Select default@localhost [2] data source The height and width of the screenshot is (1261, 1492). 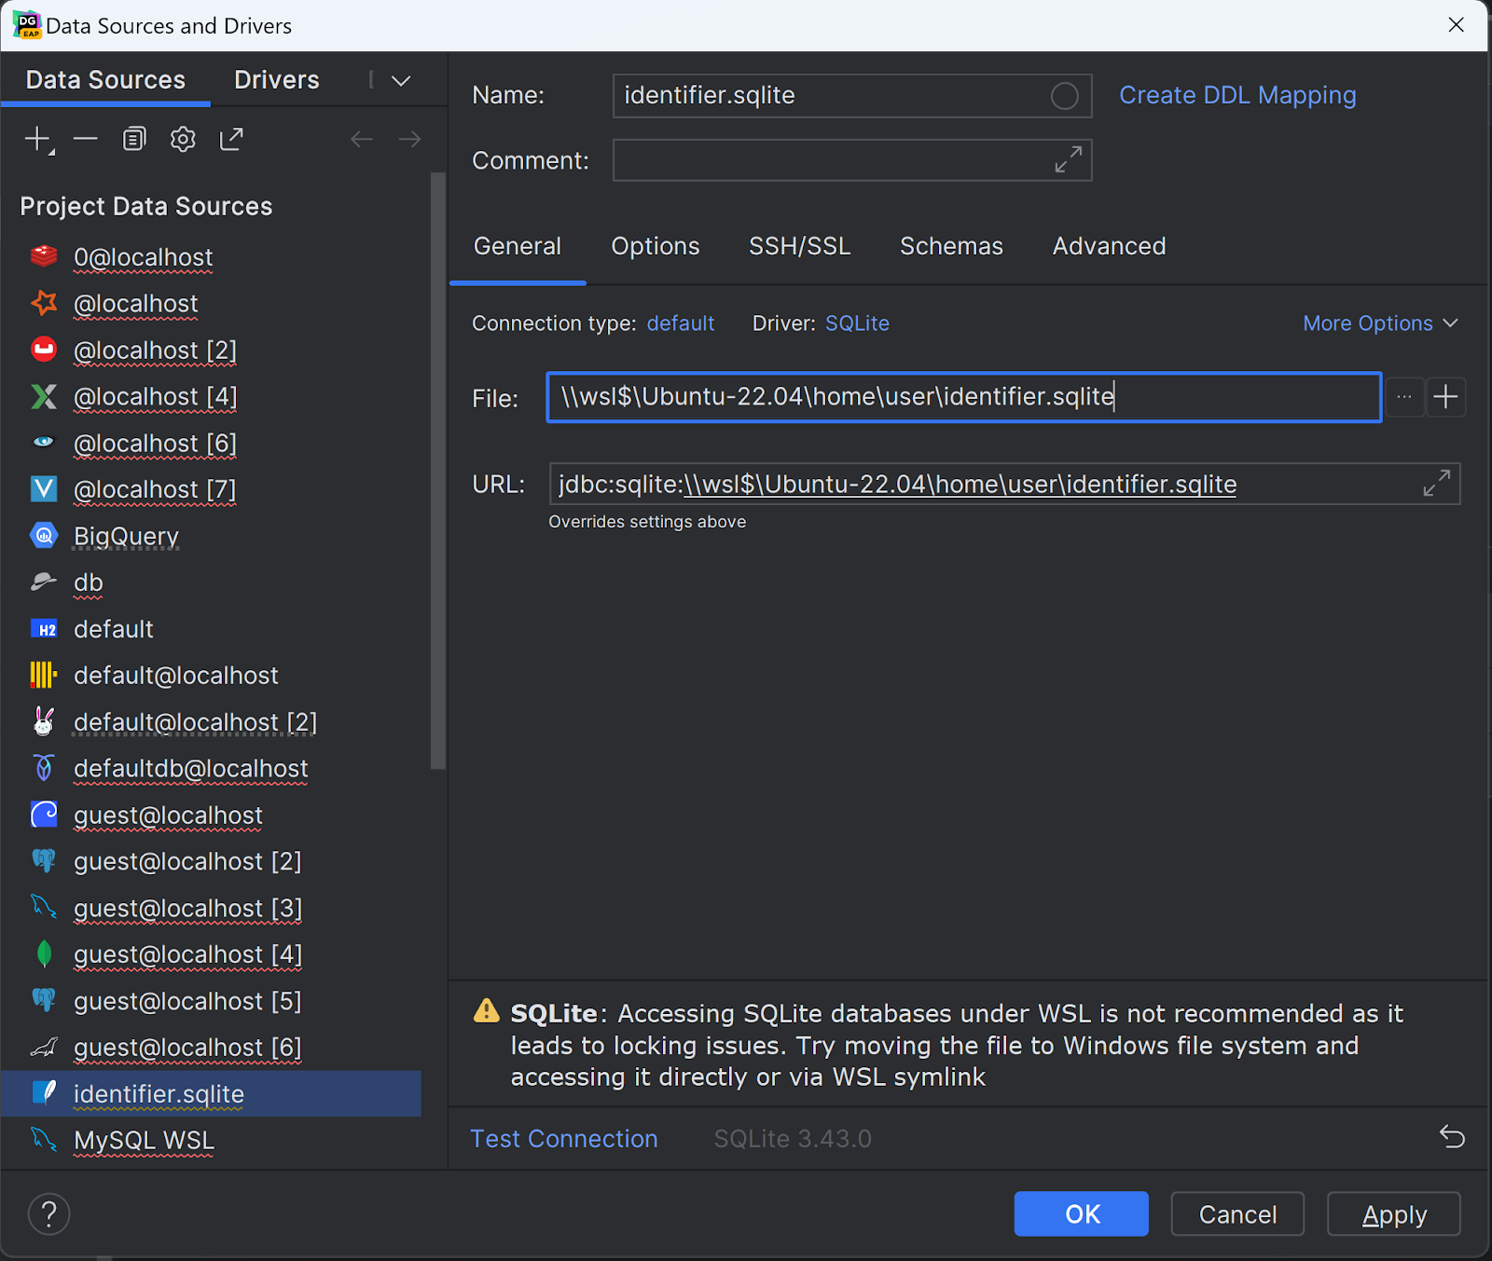coord(211,722)
